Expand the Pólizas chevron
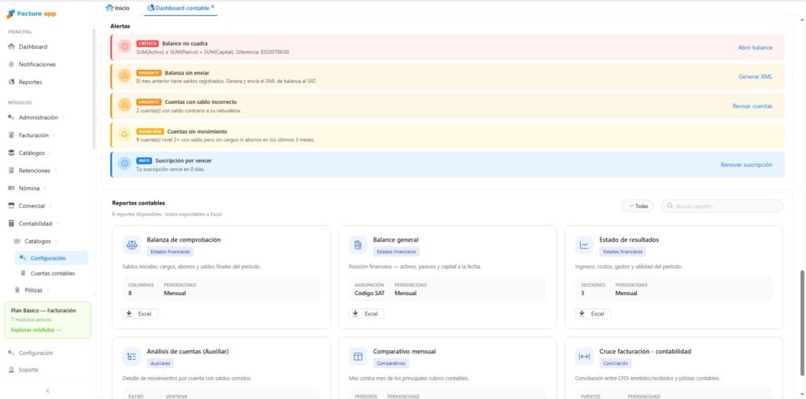Viewport: 806px width, 399px height. [48, 290]
